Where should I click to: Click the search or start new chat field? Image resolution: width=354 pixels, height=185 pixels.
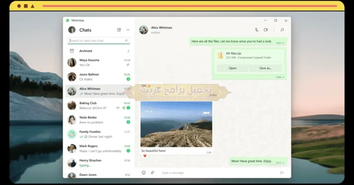click(99, 41)
